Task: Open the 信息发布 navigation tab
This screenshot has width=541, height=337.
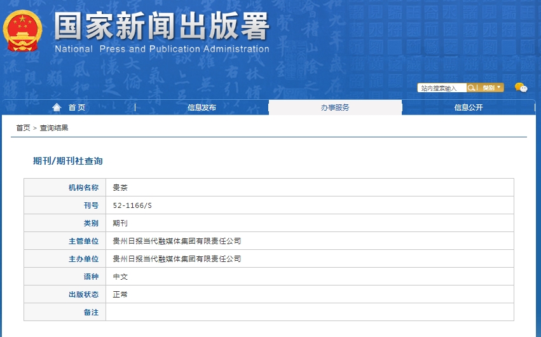Action: pyautogui.click(x=202, y=107)
